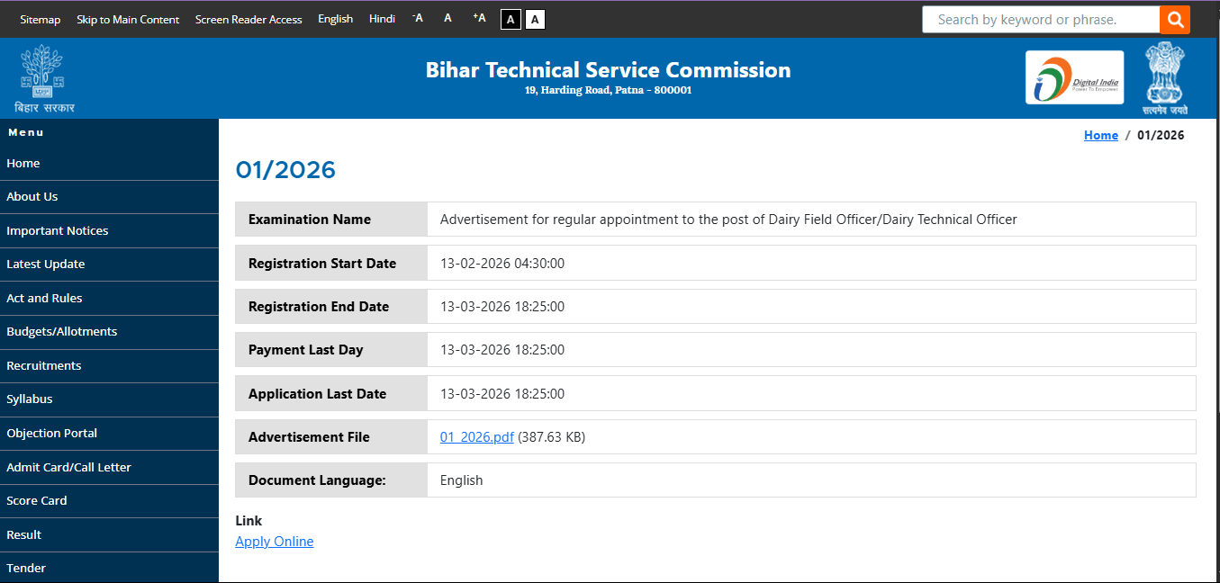
Task: Click the Digital India logo
Action: [1074, 76]
